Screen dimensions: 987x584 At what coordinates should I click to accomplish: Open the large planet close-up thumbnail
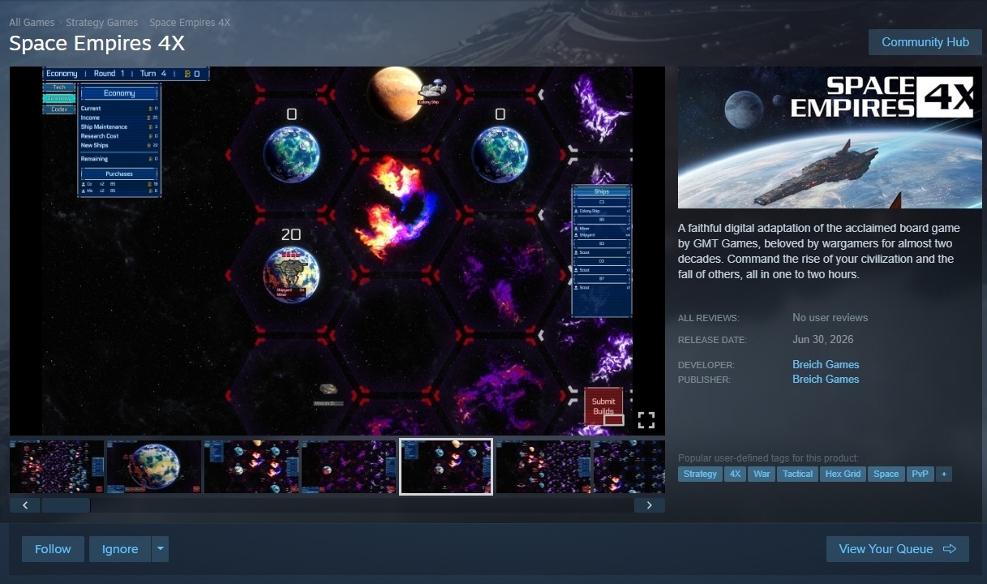pos(154,466)
